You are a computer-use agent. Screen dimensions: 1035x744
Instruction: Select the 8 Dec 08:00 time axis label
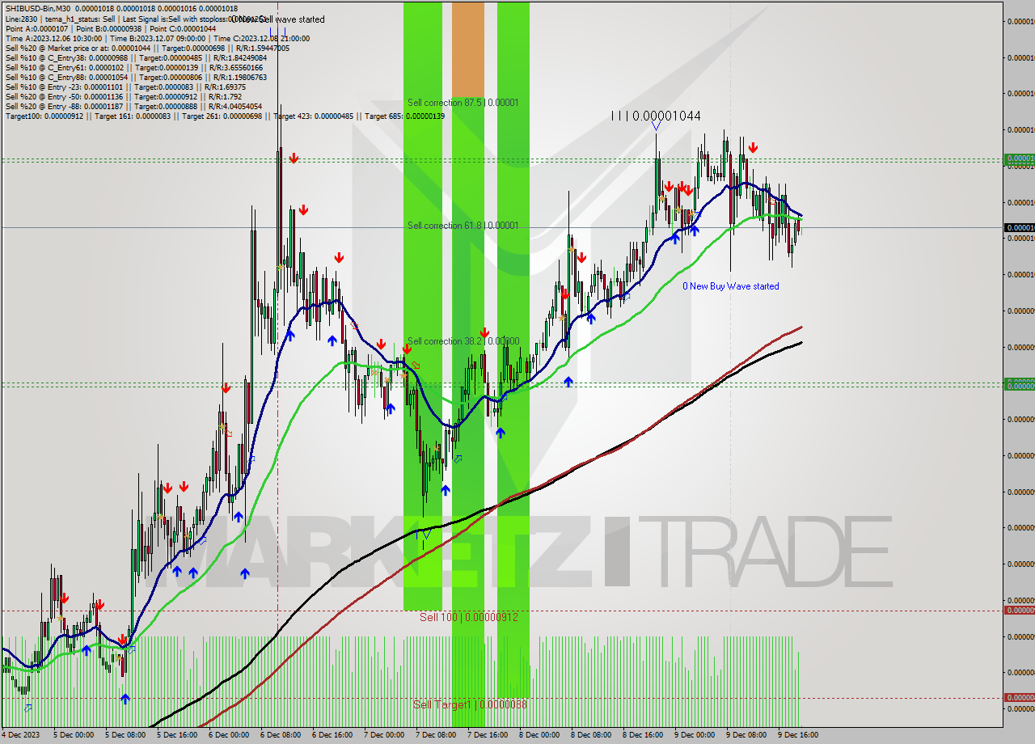(591, 735)
